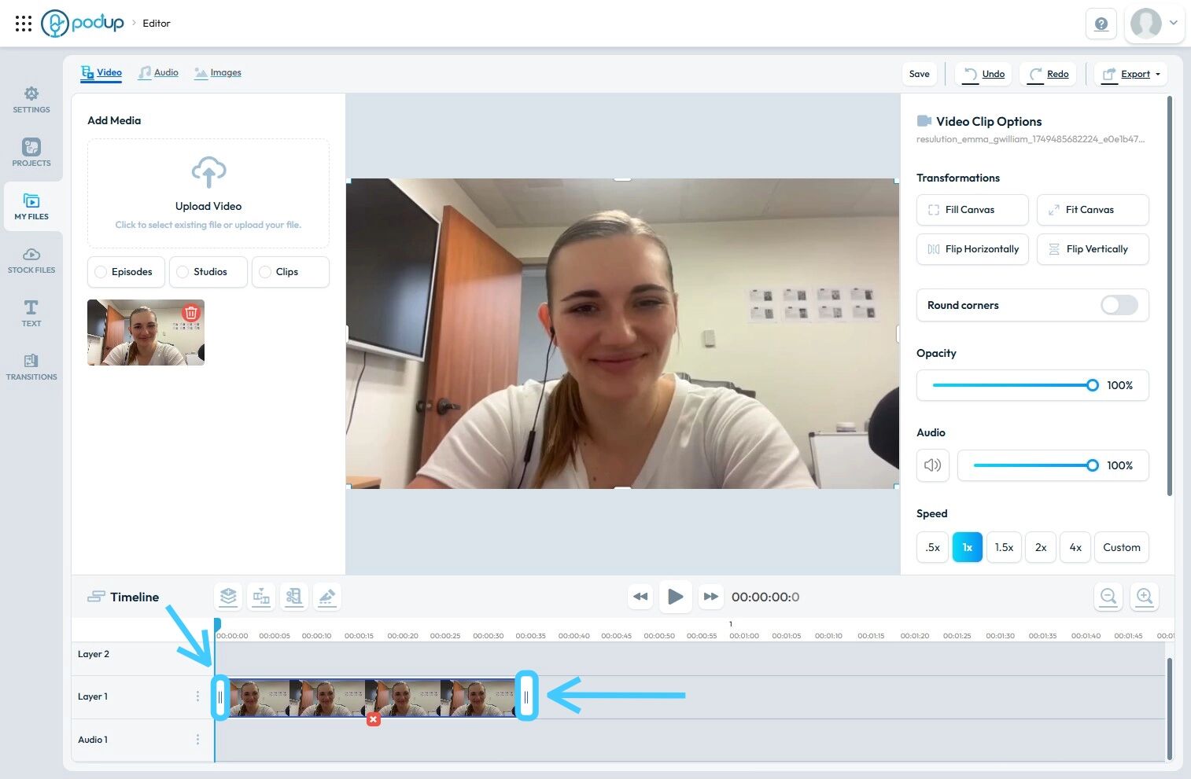Set speed to 1x

[x=968, y=547]
